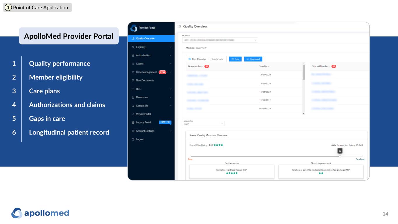Click the red New members count badge

point(207,66)
